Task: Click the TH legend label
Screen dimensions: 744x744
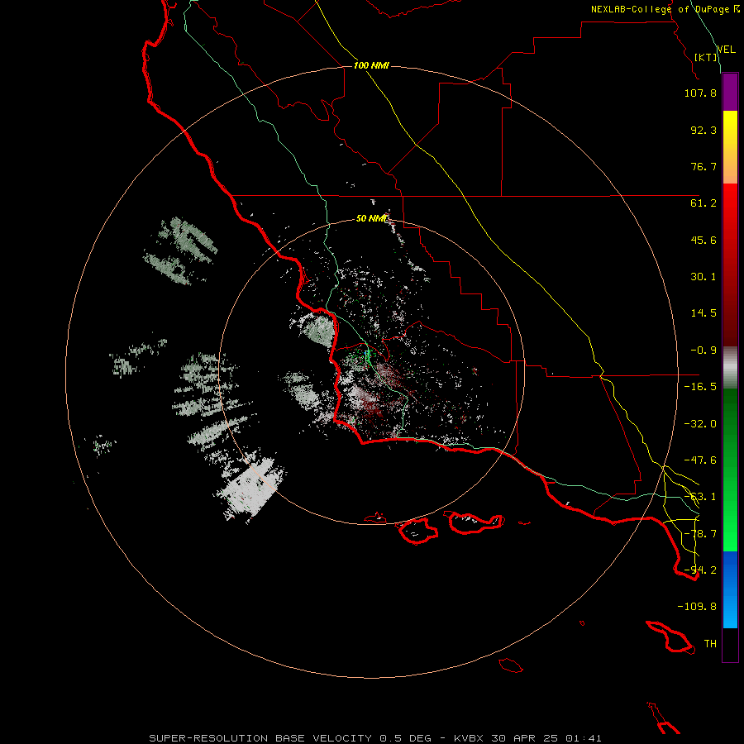Action: point(710,644)
